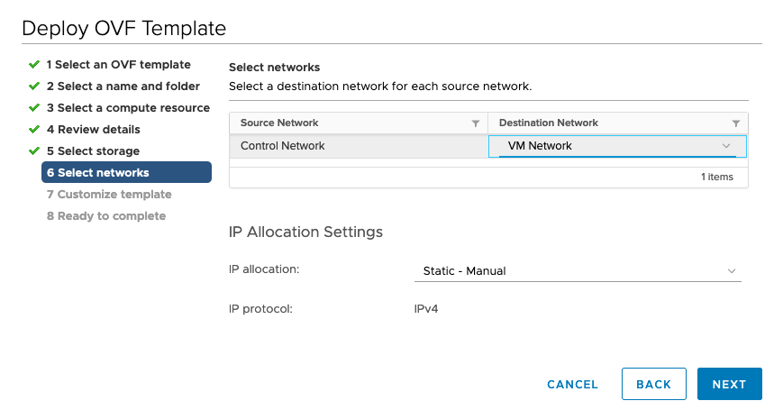Viewport: 783px width, 410px height.
Task: Proceed with the Next button
Action: 730,384
